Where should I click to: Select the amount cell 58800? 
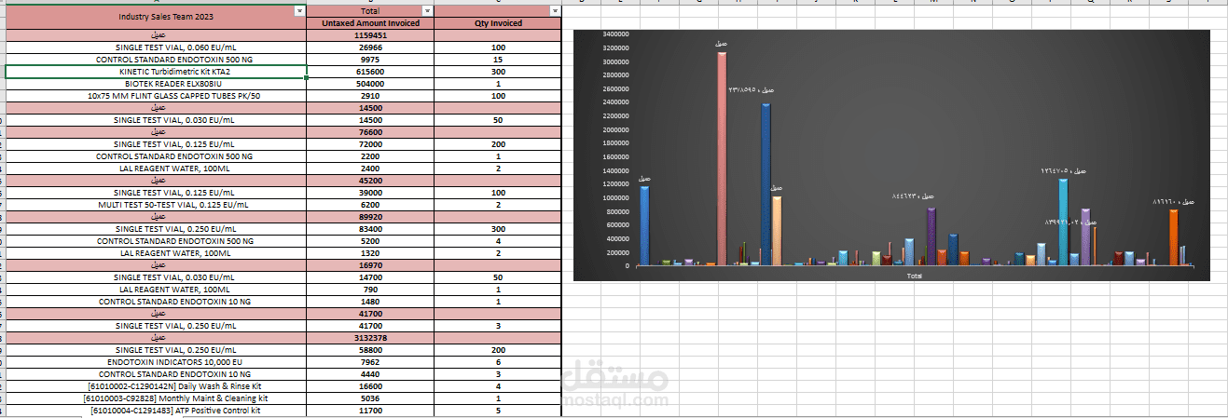click(370, 349)
